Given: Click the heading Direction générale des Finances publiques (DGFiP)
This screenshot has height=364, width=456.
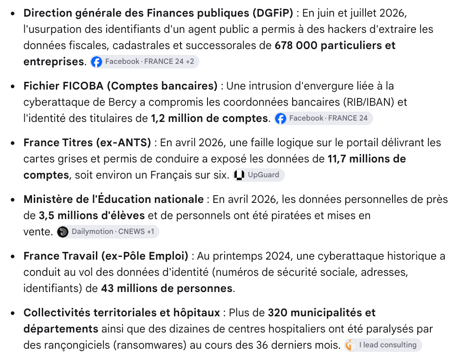Looking at the screenshot, I should point(158,13).
